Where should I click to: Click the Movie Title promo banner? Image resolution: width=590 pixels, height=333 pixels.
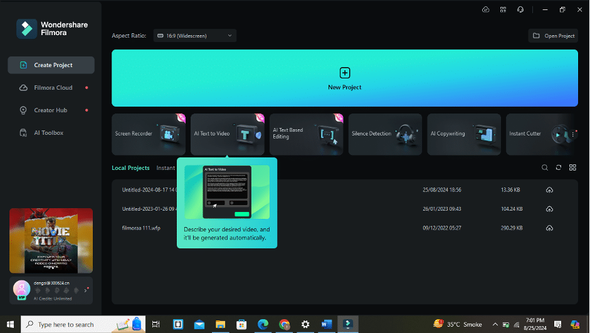pos(51,241)
